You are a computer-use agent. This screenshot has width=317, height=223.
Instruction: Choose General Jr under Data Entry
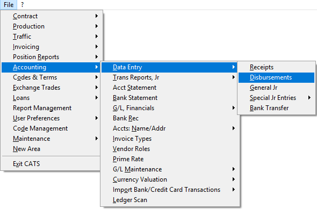(276, 88)
